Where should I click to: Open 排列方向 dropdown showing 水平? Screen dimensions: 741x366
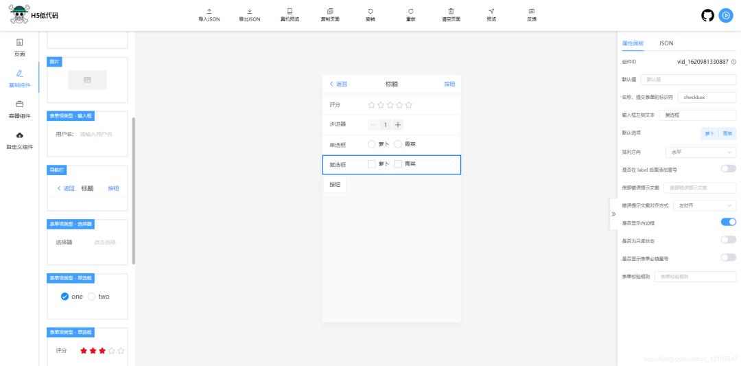click(x=701, y=152)
